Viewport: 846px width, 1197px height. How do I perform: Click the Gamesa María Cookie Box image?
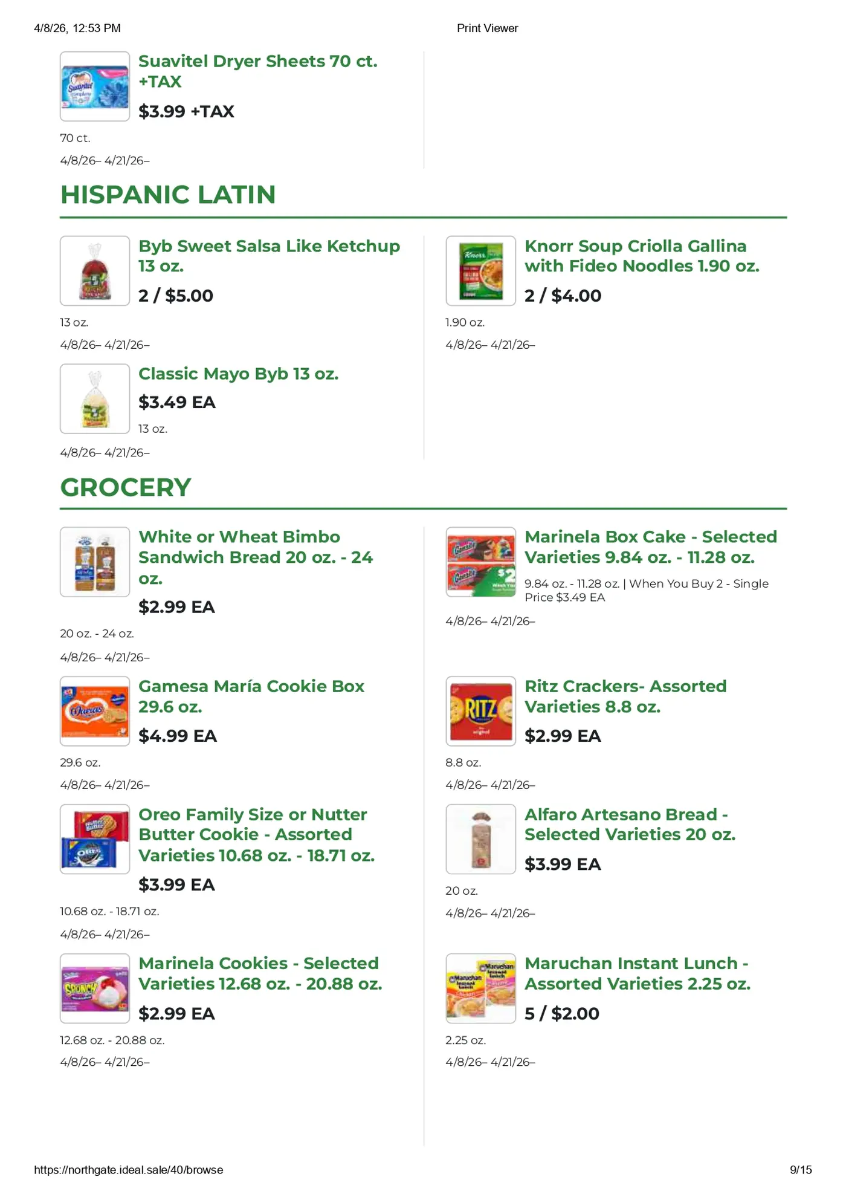[95, 711]
